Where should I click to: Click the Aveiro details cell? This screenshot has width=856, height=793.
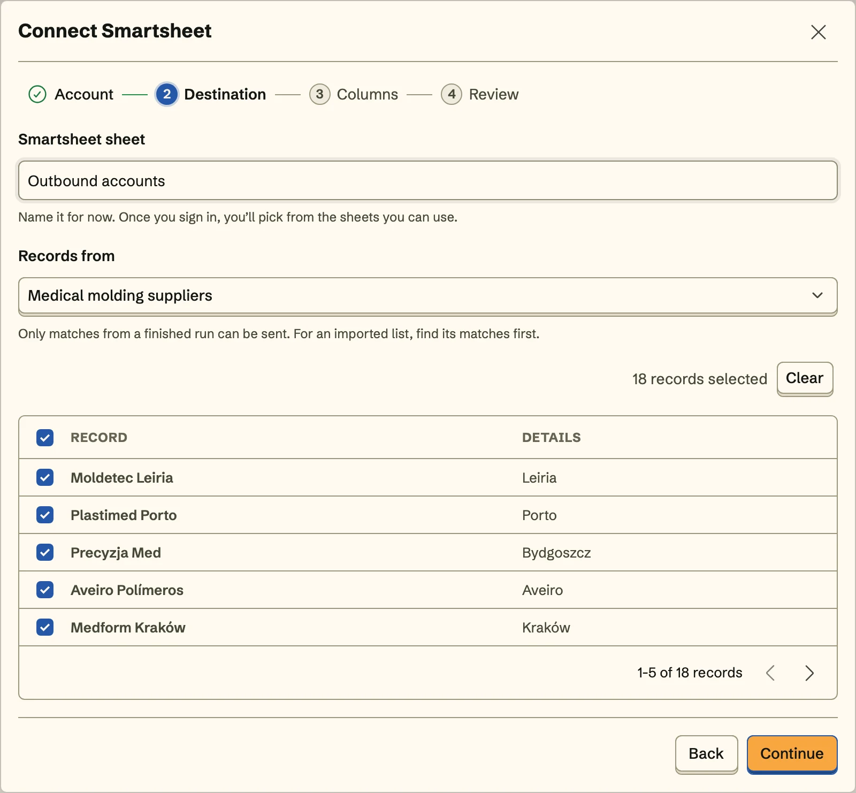[542, 590]
